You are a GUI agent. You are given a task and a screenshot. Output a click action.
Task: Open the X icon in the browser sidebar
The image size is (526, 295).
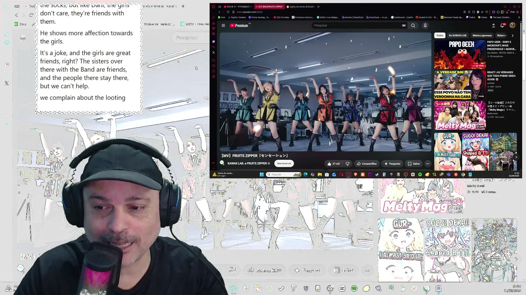click(213, 52)
